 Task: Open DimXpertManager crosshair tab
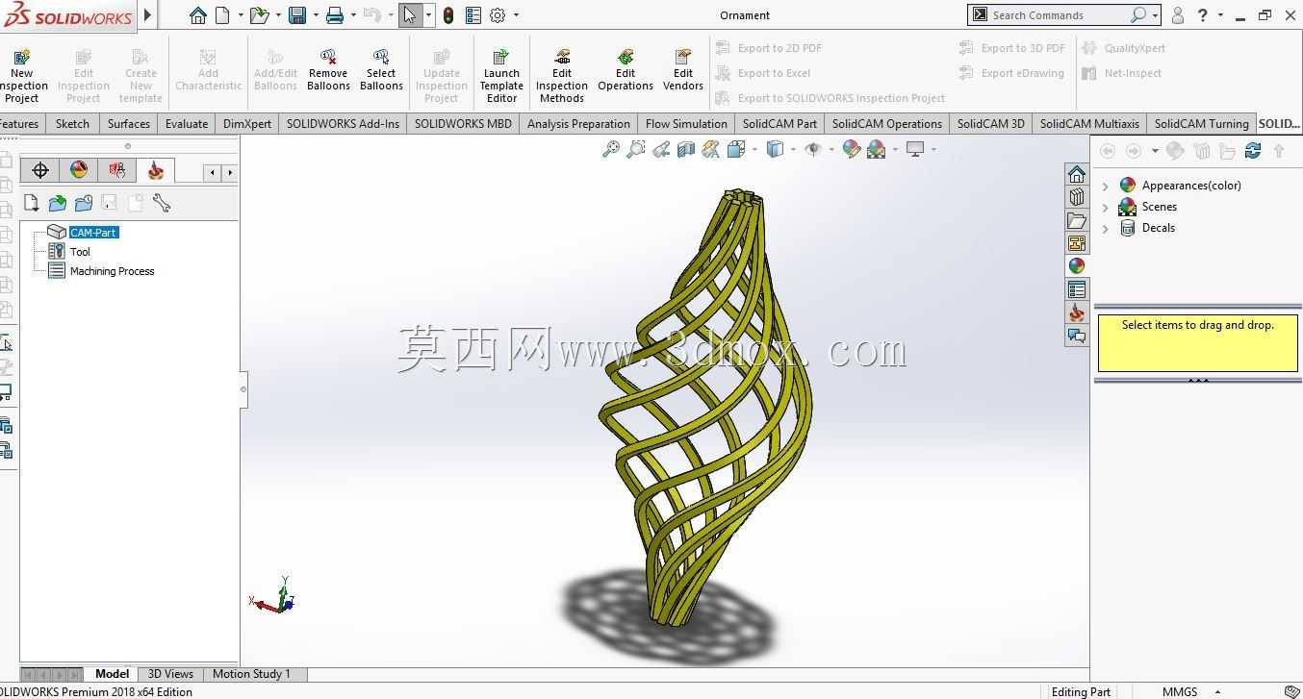[40, 170]
